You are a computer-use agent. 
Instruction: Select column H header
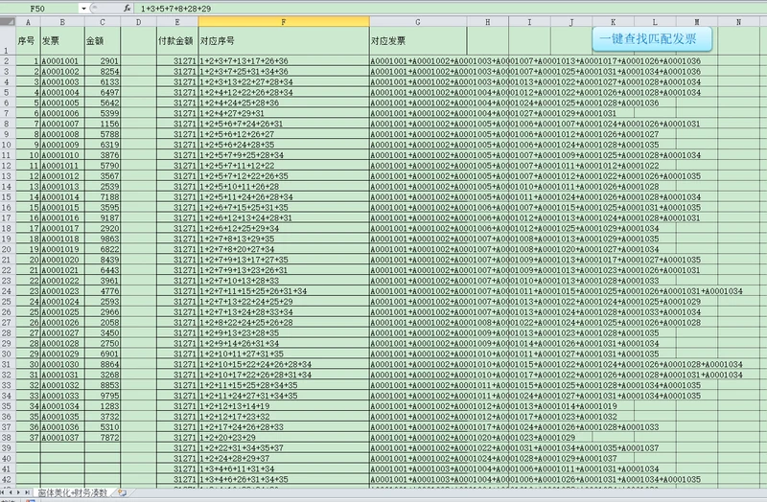point(488,21)
